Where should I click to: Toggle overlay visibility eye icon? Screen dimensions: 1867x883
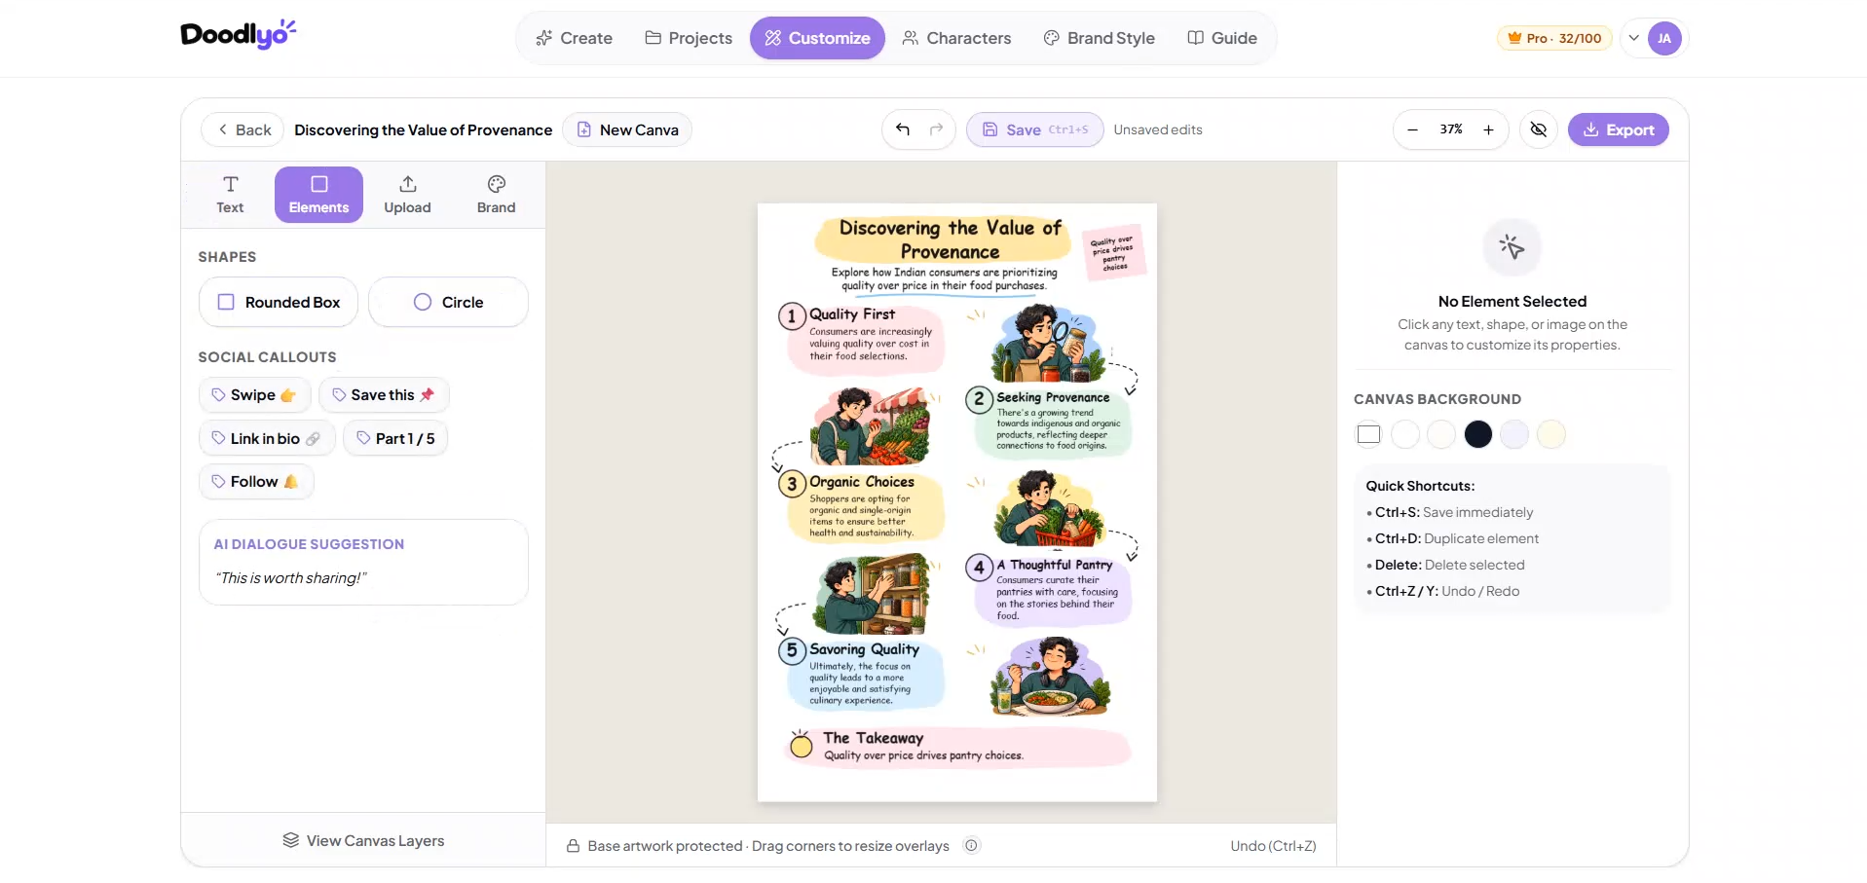[1539, 129]
